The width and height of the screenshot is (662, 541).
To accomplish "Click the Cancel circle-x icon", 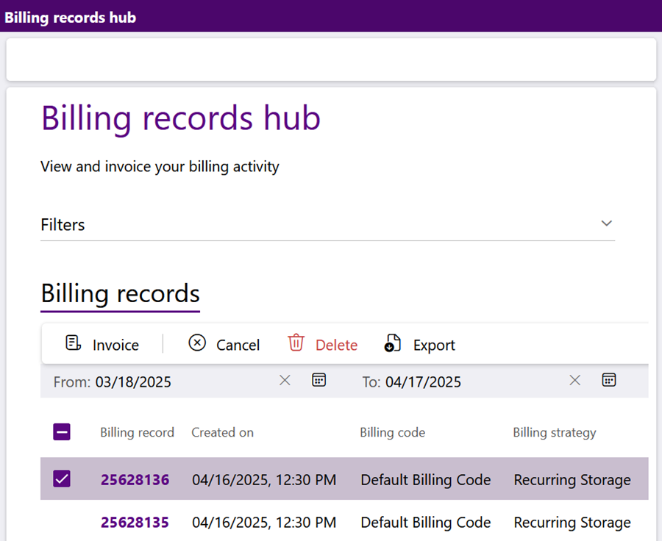I will [197, 343].
